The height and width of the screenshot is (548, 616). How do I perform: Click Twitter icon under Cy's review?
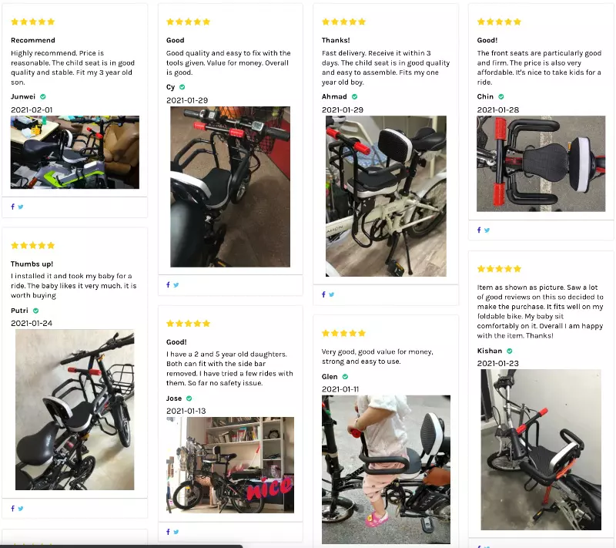tap(176, 285)
